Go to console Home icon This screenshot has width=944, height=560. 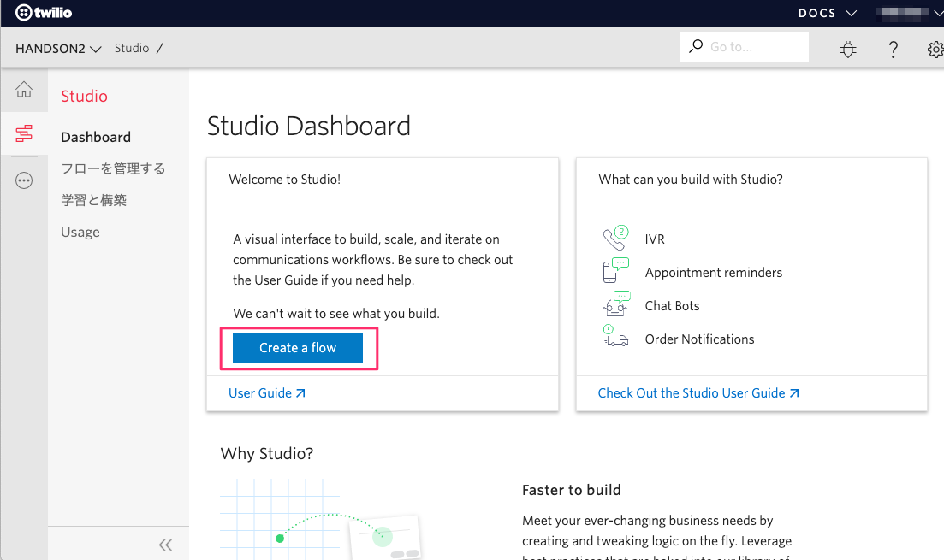[x=24, y=89]
